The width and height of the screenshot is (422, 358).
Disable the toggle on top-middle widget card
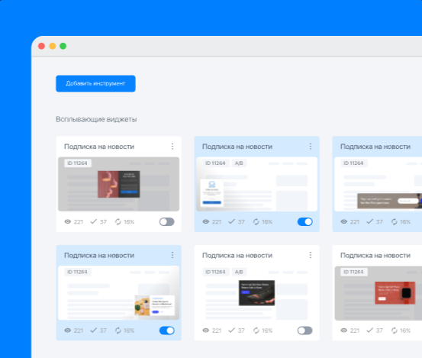[x=305, y=222]
